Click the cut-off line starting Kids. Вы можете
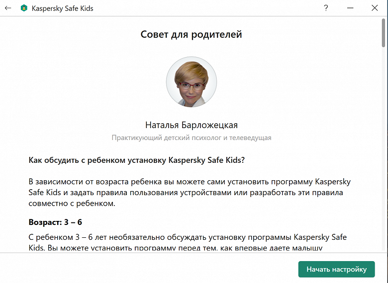 (x=176, y=248)
